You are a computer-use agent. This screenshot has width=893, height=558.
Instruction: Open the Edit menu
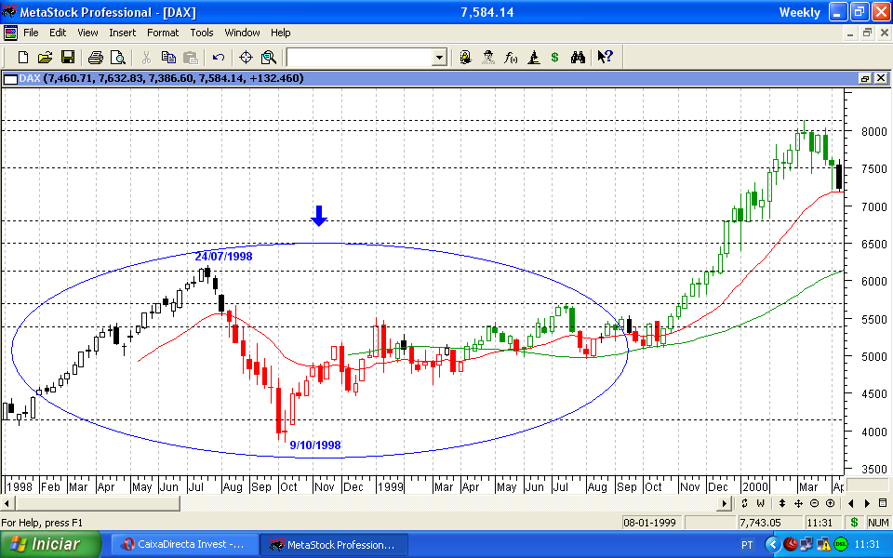click(58, 33)
